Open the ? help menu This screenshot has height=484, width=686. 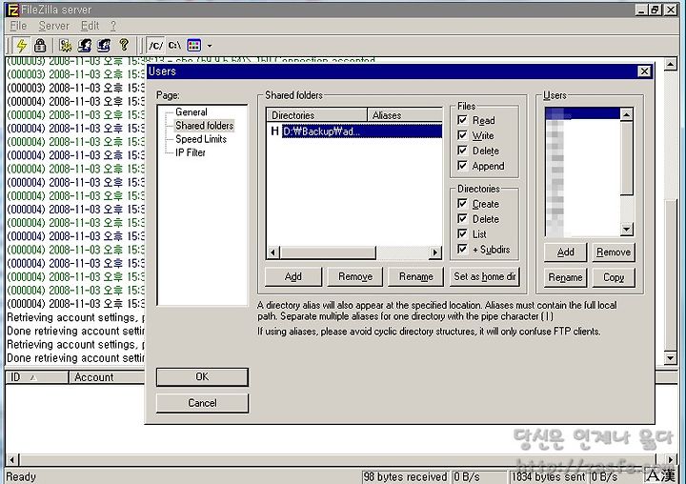pyautogui.click(x=112, y=26)
